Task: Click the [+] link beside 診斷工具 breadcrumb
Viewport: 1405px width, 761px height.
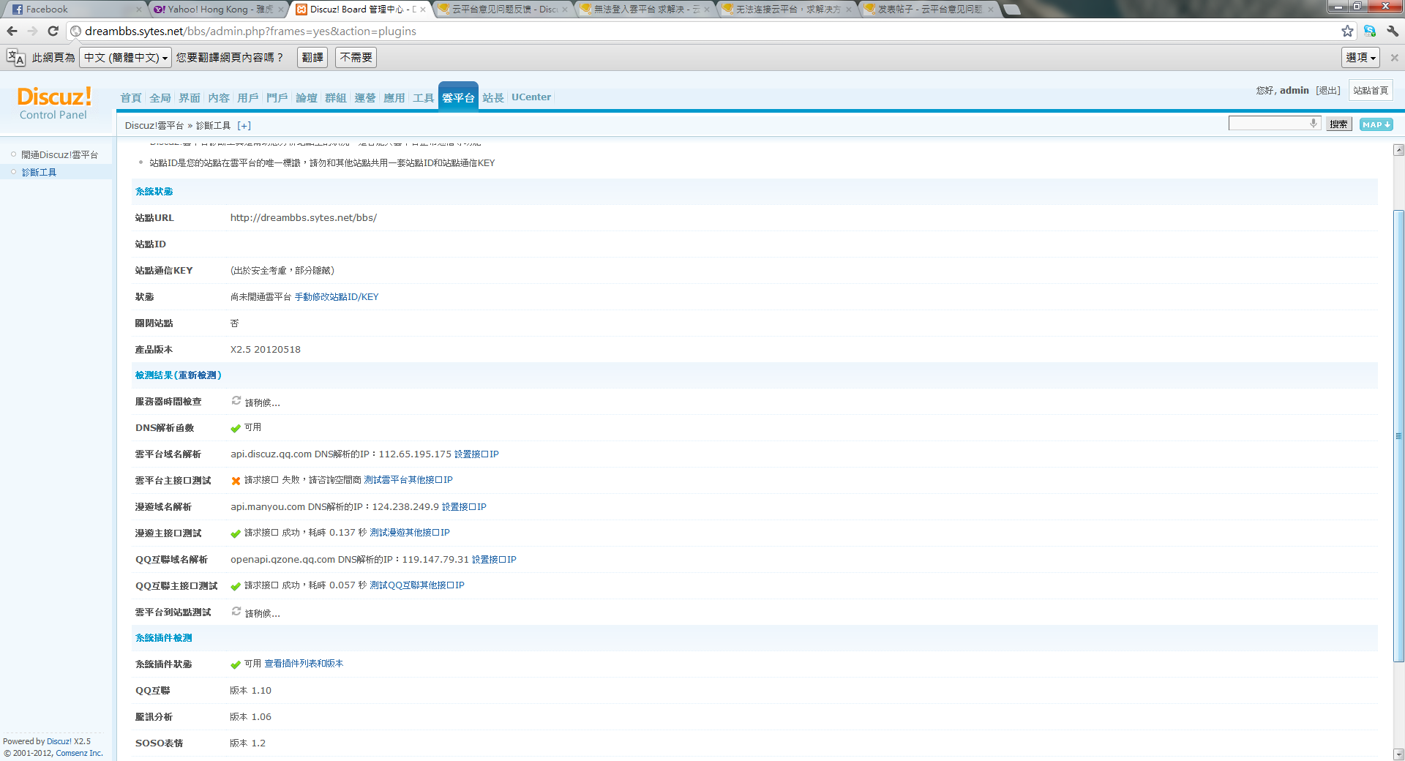Action: (244, 126)
